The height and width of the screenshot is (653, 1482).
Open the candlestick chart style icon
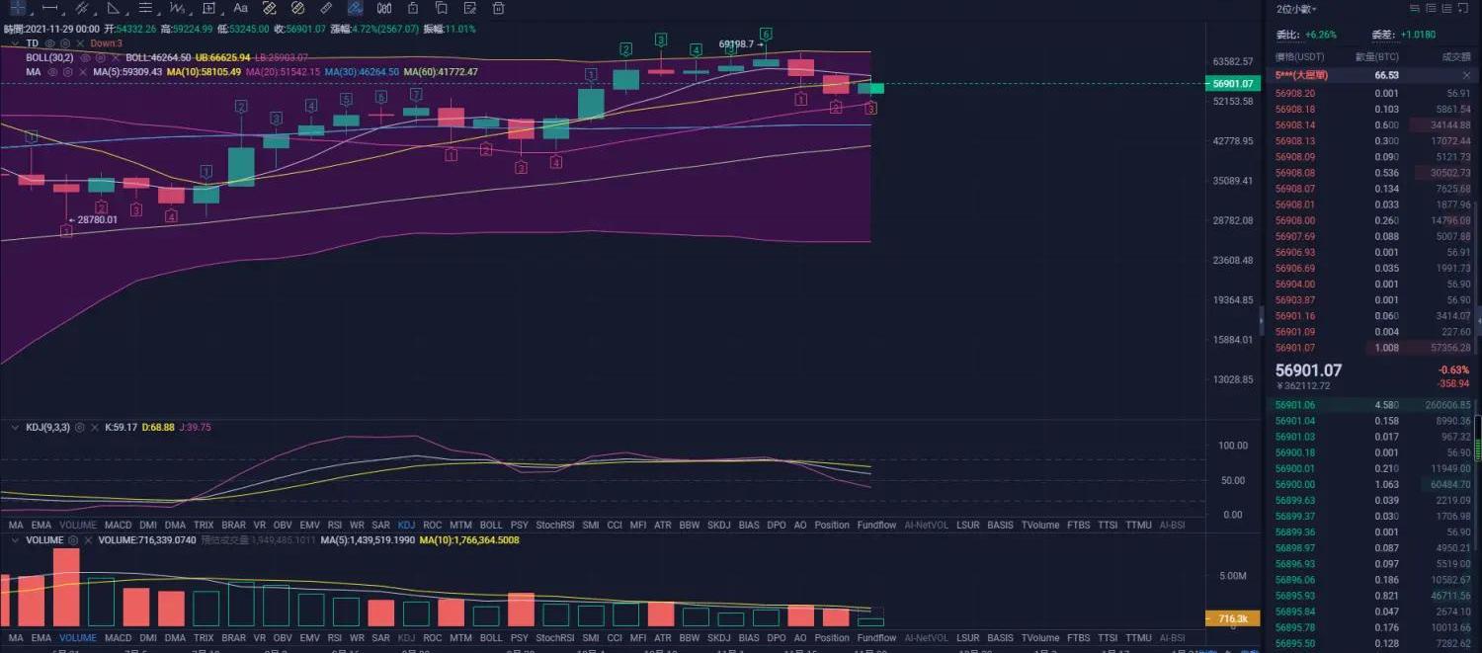coord(383,8)
